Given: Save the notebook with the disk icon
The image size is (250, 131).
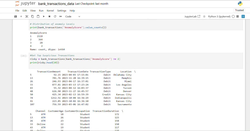Looking at the screenshot, I should tap(15, 16).
